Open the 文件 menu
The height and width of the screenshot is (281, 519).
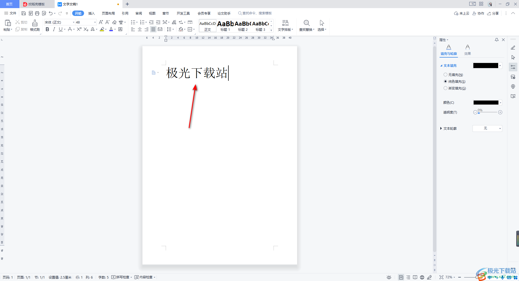click(10, 13)
